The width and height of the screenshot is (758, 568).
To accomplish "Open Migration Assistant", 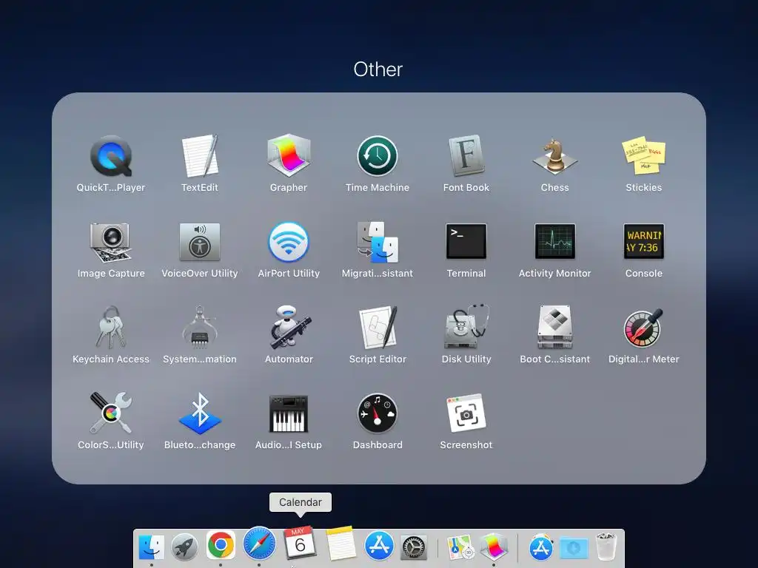I will pos(378,242).
